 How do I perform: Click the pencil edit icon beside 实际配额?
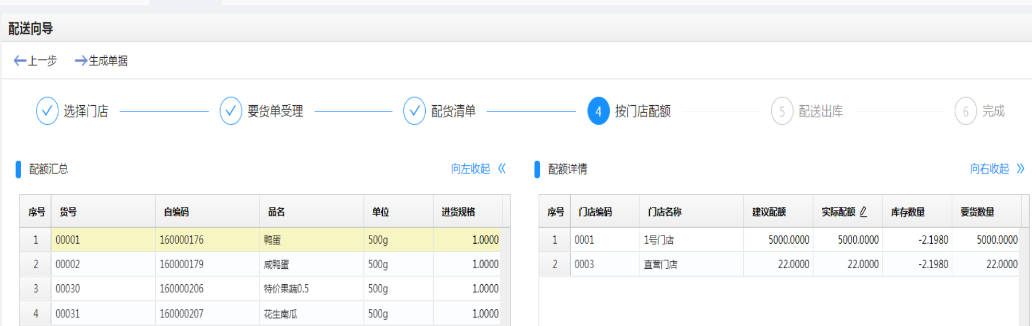863,212
